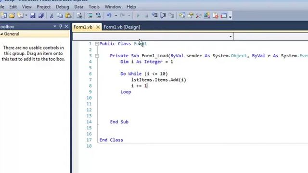Save Form1.vb with the floppy disk icon
308x173 pixels.
pyautogui.click(x=33, y=15)
